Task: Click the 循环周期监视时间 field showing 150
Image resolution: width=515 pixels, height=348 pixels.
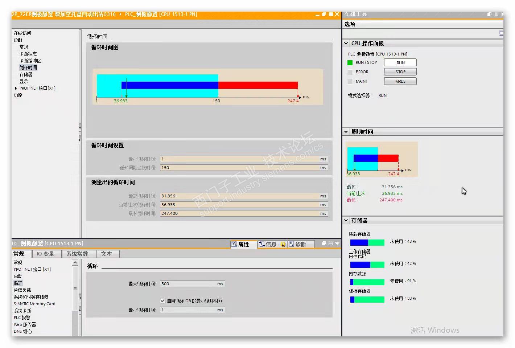Action: 244,168
